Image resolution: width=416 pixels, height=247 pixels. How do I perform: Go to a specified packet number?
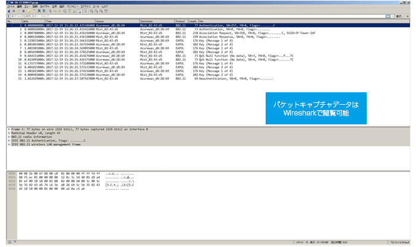pyautogui.click(x=65, y=11)
